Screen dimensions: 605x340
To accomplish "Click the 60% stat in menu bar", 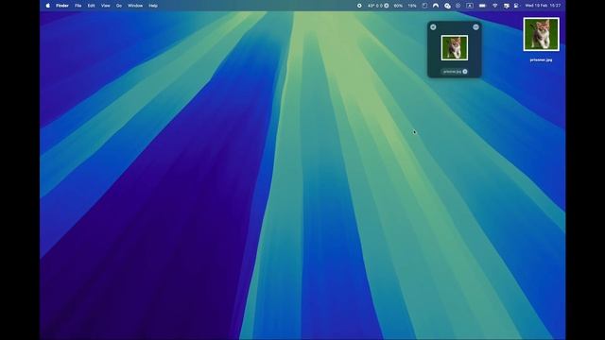I will pyautogui.click(x=398, y=6).
